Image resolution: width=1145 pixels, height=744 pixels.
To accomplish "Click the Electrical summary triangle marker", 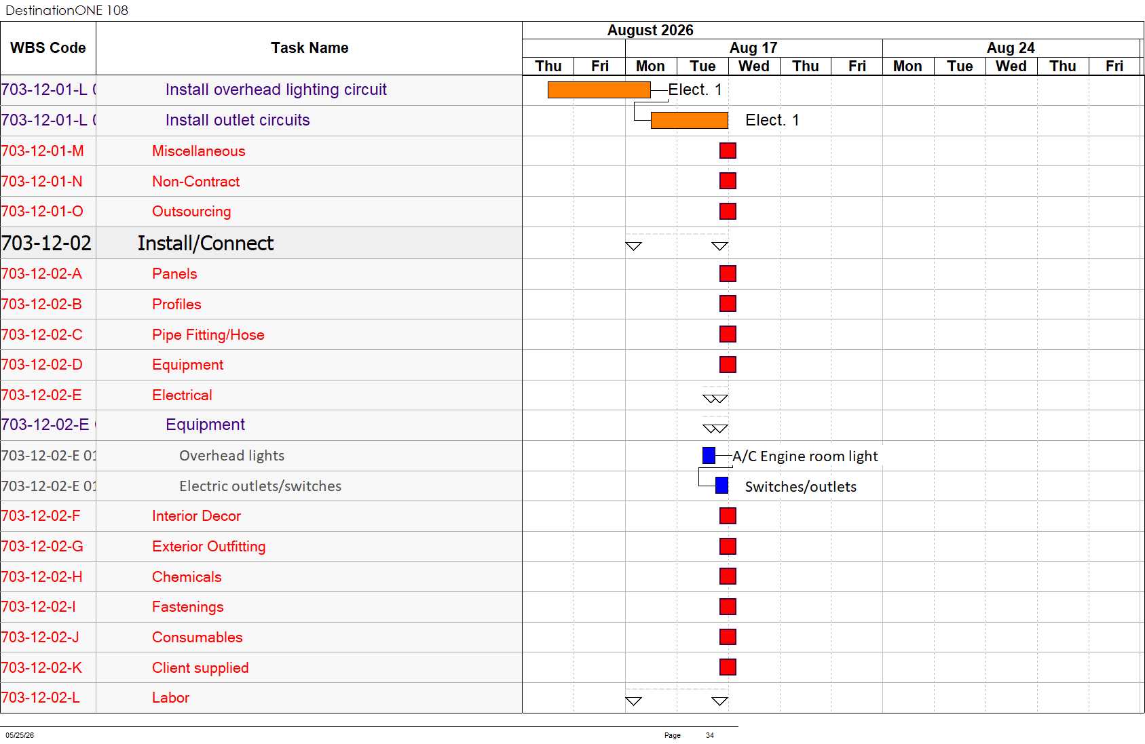I will 715,399.
